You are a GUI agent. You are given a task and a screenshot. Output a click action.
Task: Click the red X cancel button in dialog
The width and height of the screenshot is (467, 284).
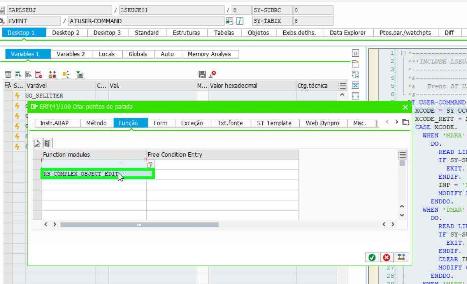[386, 257]
